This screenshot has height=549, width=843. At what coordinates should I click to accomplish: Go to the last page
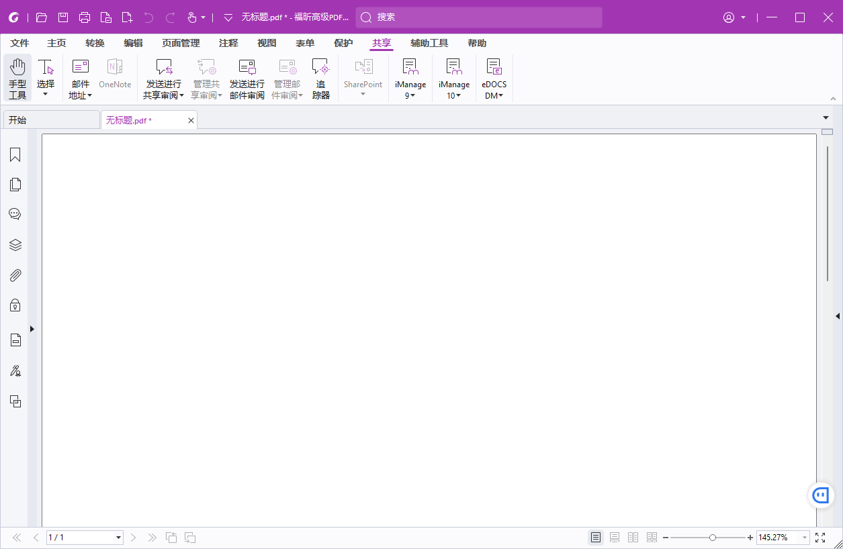pos(152,538)
